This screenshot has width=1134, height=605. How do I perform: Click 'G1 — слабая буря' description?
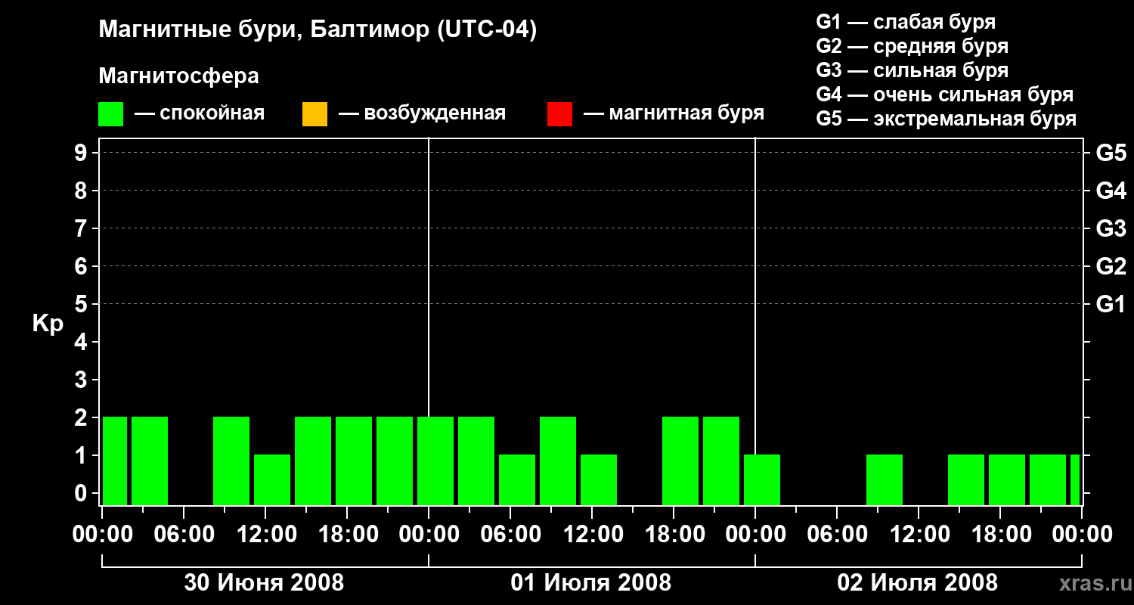(906, 22)
